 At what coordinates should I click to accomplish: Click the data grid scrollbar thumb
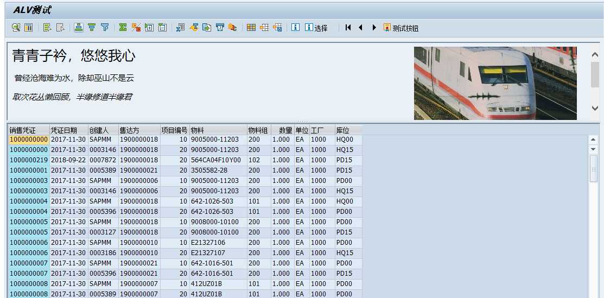coord(593,168)
